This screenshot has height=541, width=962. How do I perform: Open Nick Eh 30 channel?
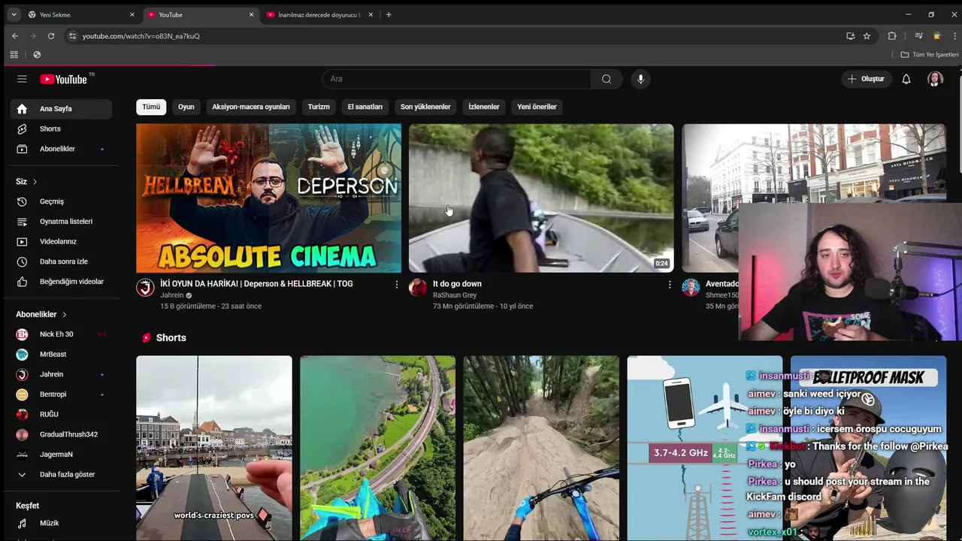(61, 334)
